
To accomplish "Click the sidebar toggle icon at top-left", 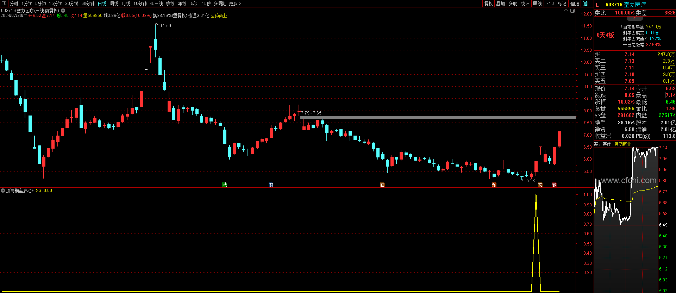I will click(x=4, y=4).
